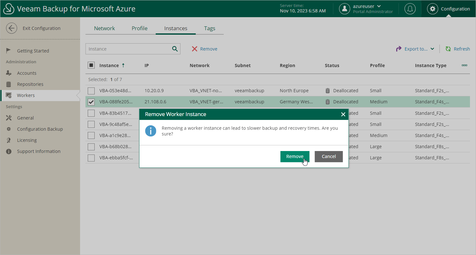Sort by the Instance Type column header

point(431,65)
